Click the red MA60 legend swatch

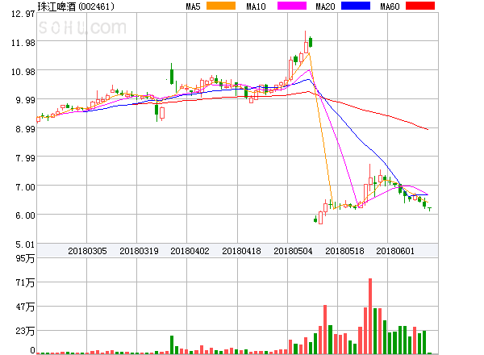coord(420,6)
